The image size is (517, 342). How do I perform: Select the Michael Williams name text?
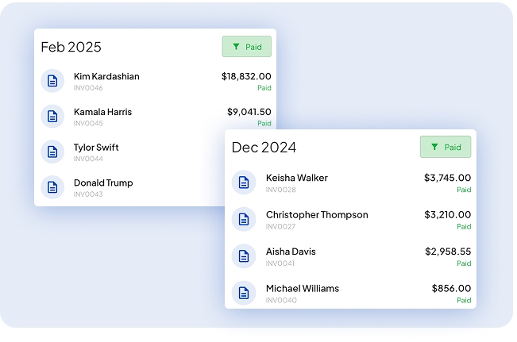[x=303, y=289]
